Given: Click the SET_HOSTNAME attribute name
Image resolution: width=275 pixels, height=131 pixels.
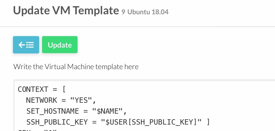Looking at the screenshot, I should [x=53, y=111].
